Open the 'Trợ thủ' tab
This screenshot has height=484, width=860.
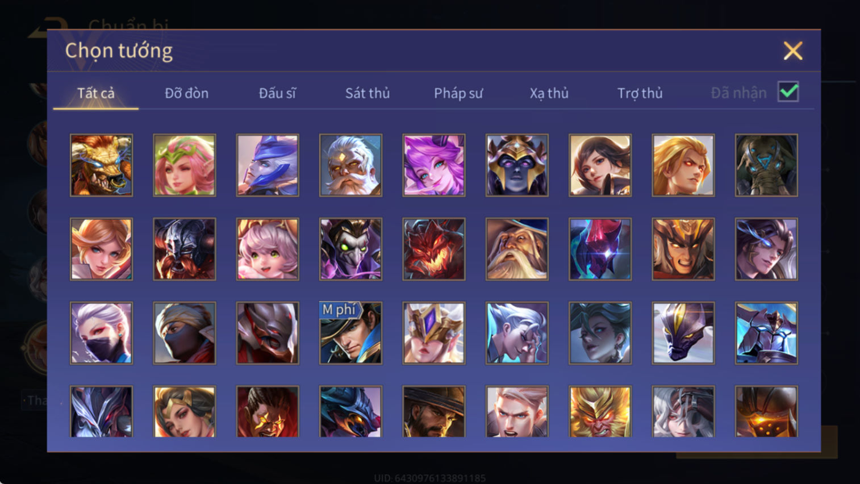click(640, 93)
